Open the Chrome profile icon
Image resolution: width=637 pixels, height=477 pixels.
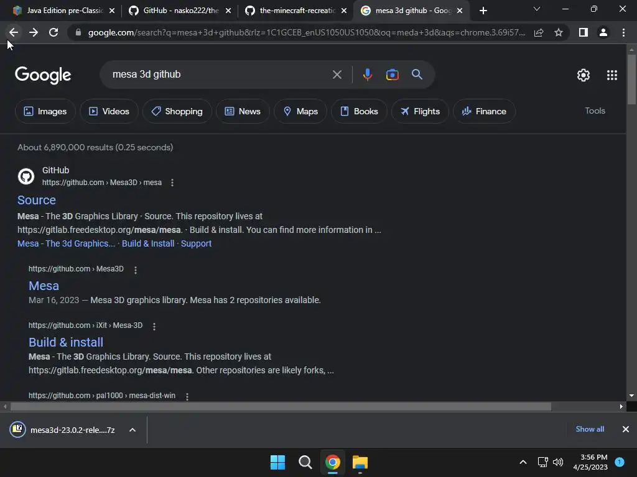[603, 32]
